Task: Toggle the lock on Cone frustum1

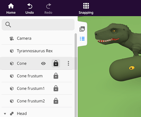Action: coord(56,88)
